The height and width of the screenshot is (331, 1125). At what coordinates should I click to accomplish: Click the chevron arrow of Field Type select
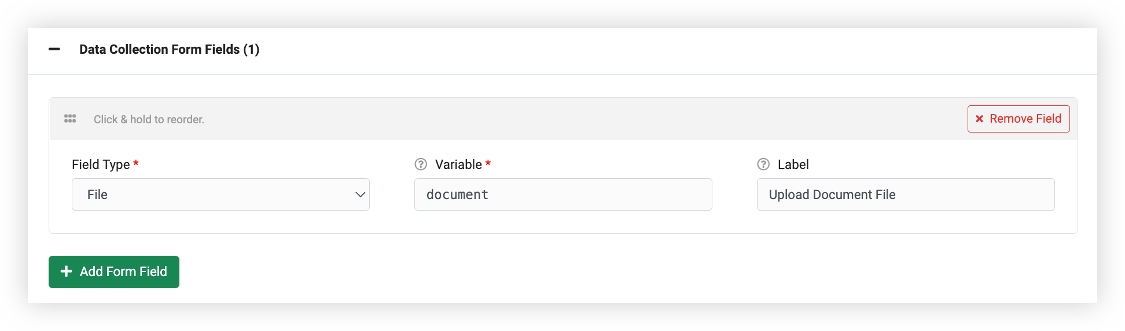[x=360, y=194]
